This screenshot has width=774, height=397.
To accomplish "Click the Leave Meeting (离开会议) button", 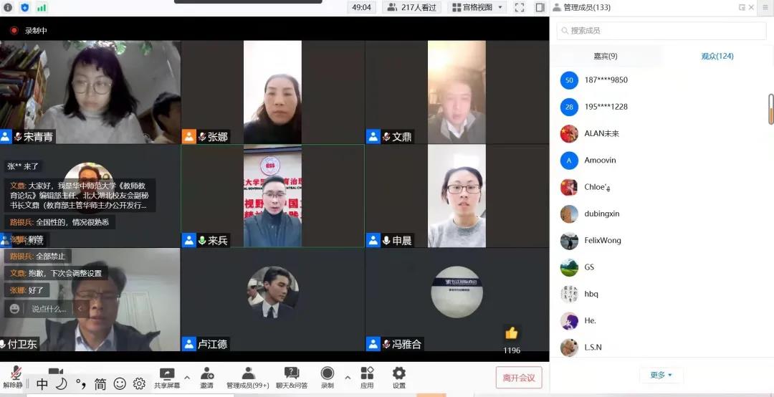I will 518,378.
